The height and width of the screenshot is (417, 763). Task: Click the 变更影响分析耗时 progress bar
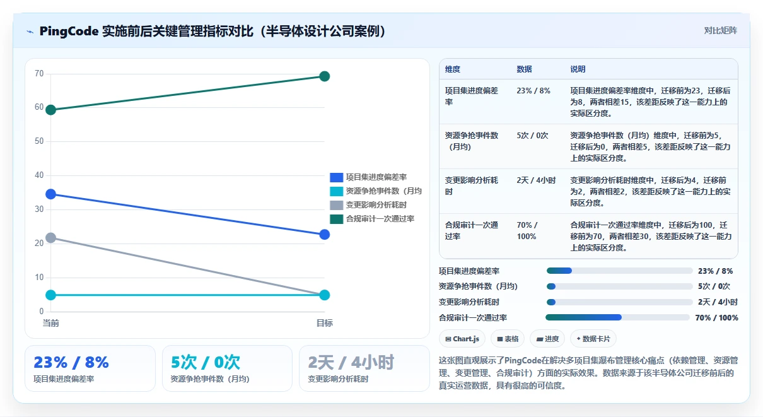pos(619,302)
